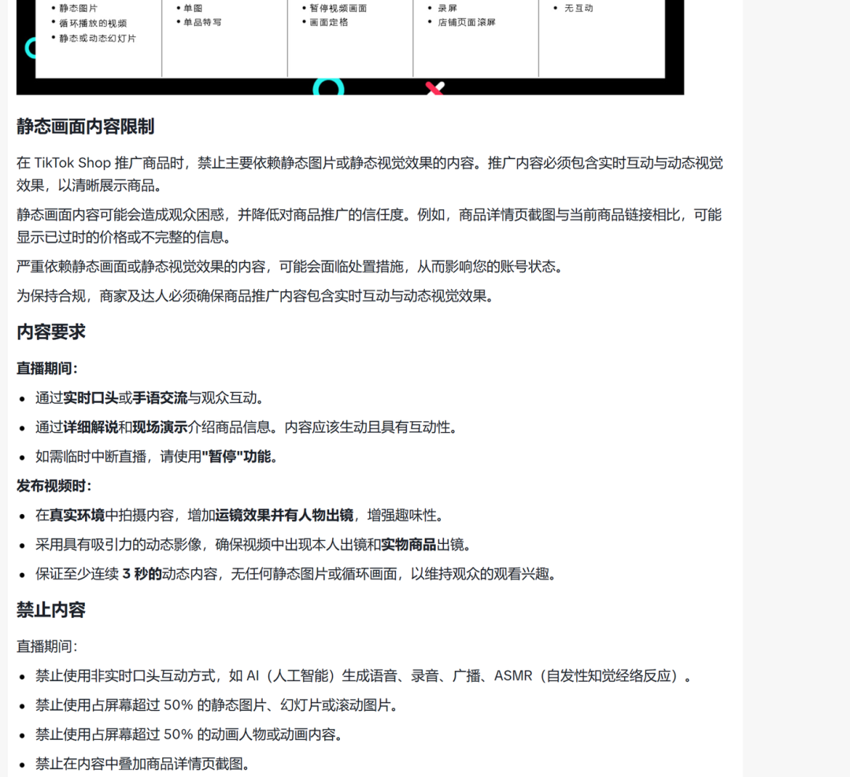Click bullet 通过实时口头或手语交流与观众互动
This screenshot has width=850, height=777.
[x=150, y=398]
